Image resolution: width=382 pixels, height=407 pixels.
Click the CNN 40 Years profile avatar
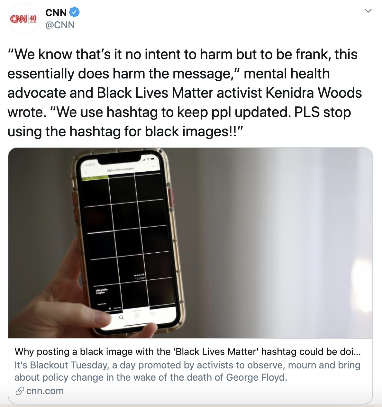(x=23, y=19)
